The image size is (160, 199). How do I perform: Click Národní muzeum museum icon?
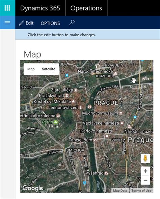click(129, 126)
